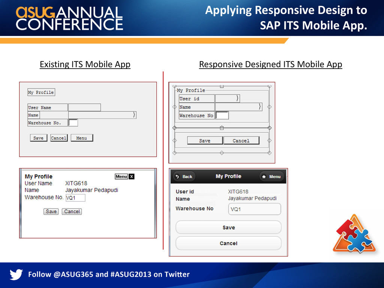Click Warehouse No box in responsive design layout
Viewport: 384px width, 288px height.
222,115
